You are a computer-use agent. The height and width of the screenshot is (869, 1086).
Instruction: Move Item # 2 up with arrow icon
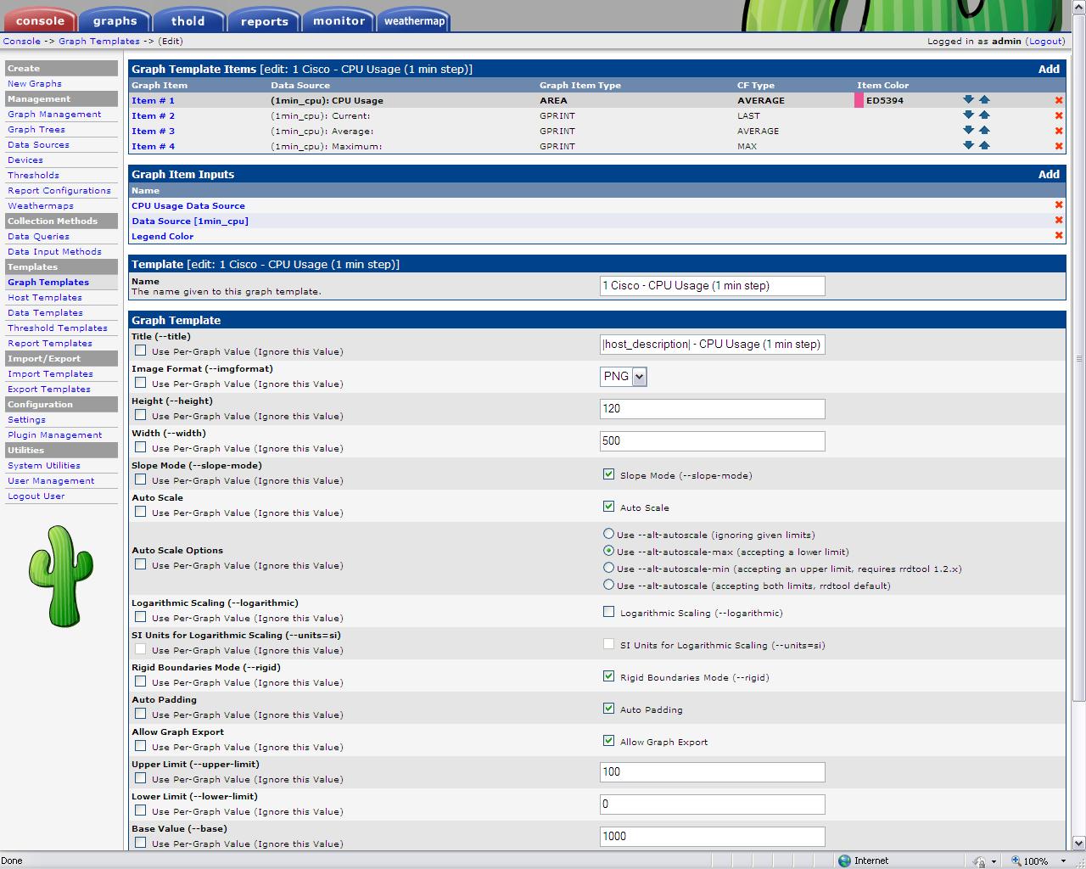click(984, 115)
